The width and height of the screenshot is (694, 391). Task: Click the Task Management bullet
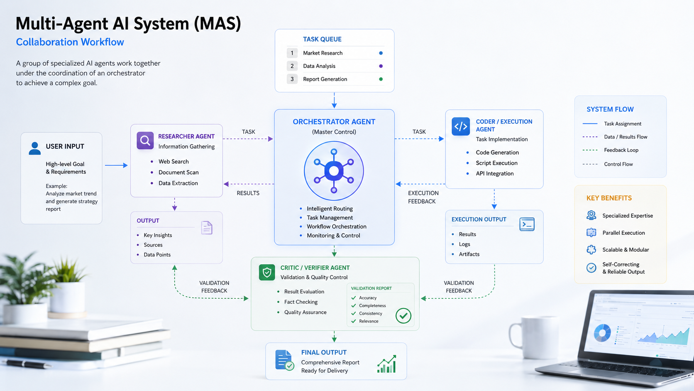pyautogui.click(x=327, y=218)
